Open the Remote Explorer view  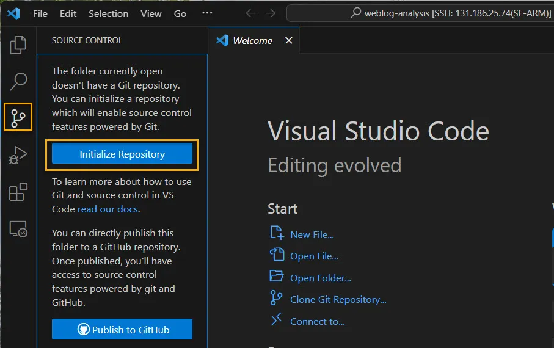click(18, 229)
